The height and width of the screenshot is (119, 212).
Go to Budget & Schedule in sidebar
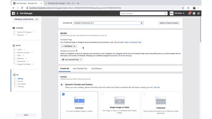[x=24, y=64]
